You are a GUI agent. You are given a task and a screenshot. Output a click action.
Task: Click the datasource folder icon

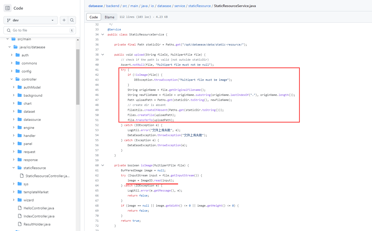(x=20, y=120)
